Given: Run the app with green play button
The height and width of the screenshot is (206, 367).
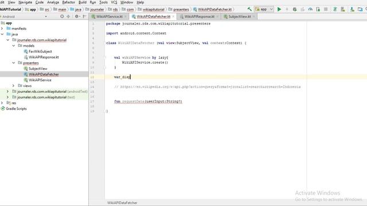Looking at the screenshot, I should click(x=279, y=9).
